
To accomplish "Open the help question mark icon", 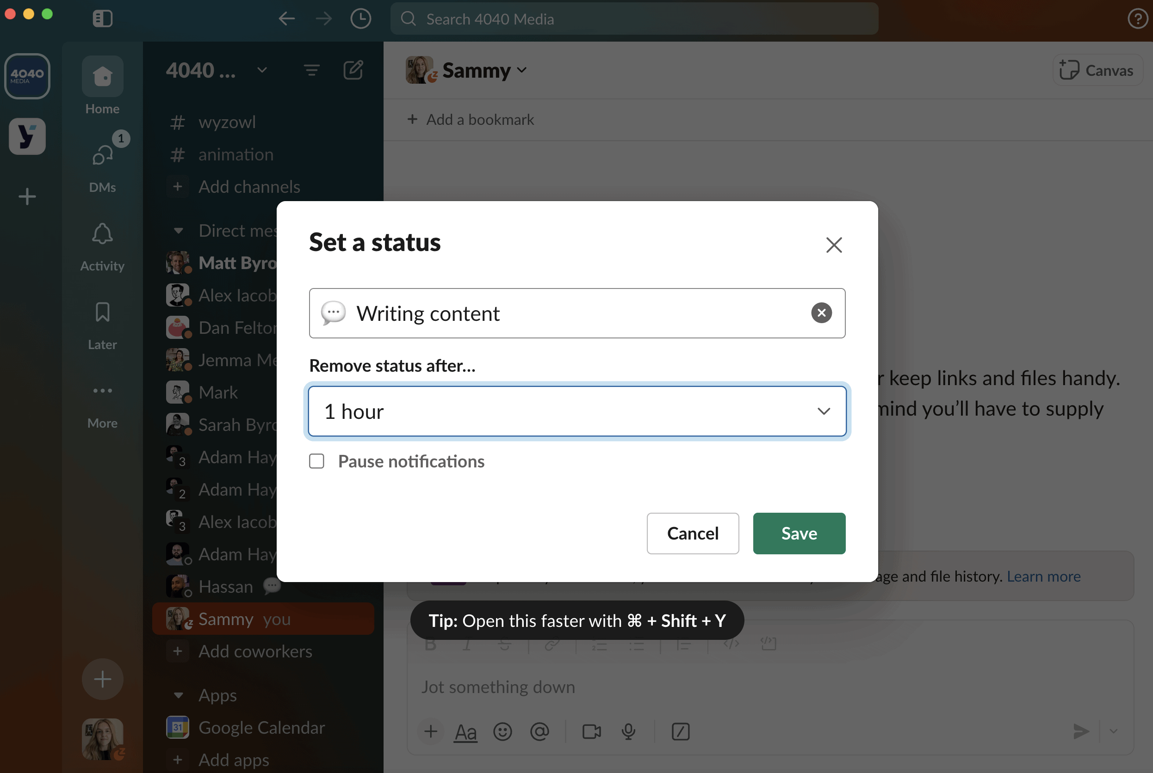I will 1137,19.
